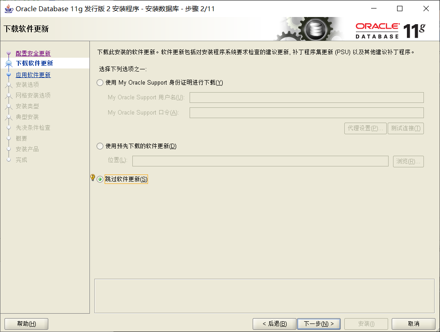Click the 安装类型 step label
440x332 pixels.
pos(27,106)
